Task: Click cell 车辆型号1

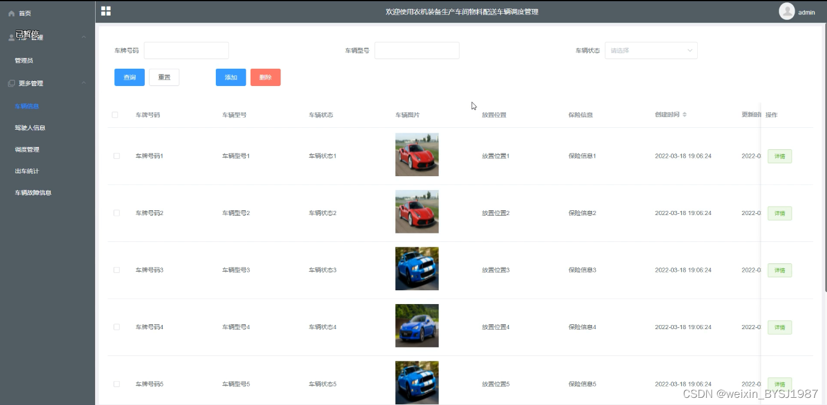Action: 236,156
